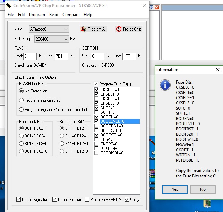
Task: Click the FLASH End address field
Action: pyautogui.click(x=61, y=56)
